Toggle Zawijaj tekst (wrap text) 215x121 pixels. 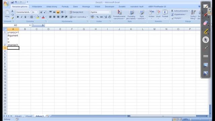coord(76,12)
